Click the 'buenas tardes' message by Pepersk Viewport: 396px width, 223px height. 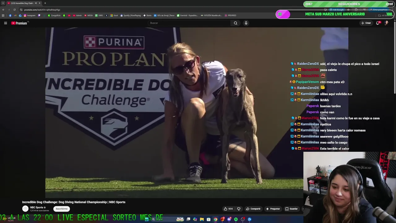pyautogui.click(x=330, y=106)
